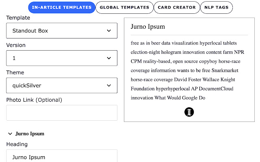This screenshot has width=260, height=162.
Task: Open the Theme dropdown showing quickSilver
Action: (62, 85)
